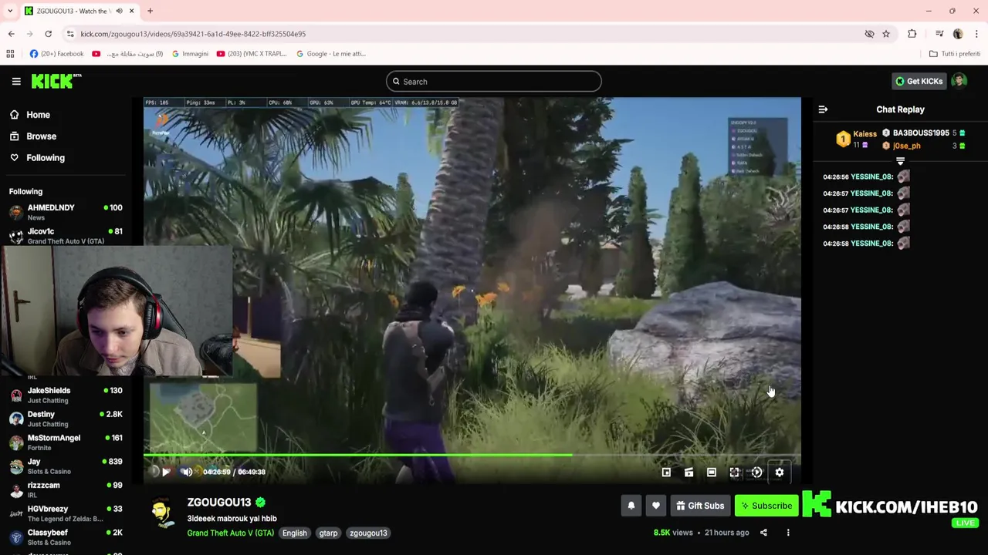Open video player settings gear
Image resolution: width=988 pixels, height=555 pixels.
tap(780, 473)
